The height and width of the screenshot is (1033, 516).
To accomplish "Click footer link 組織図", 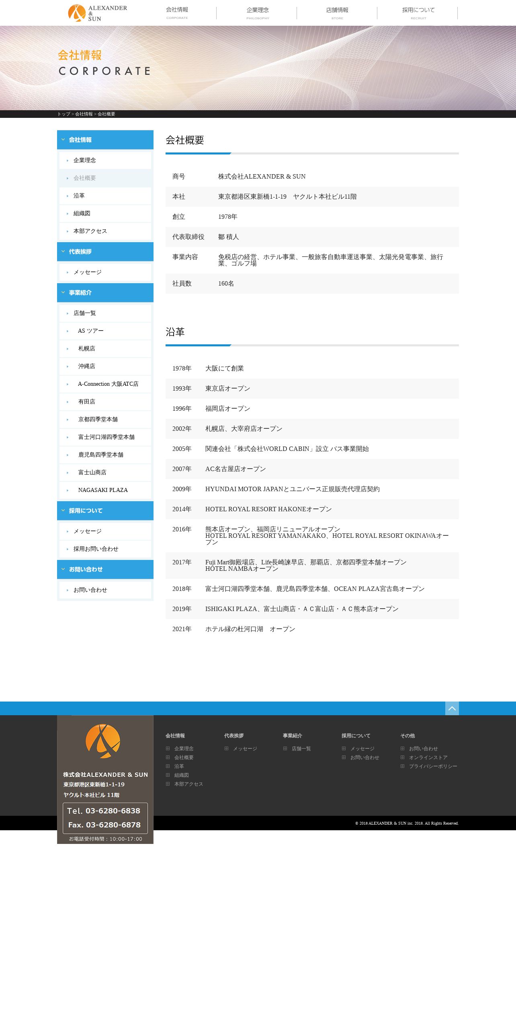I will click(181, 775).
